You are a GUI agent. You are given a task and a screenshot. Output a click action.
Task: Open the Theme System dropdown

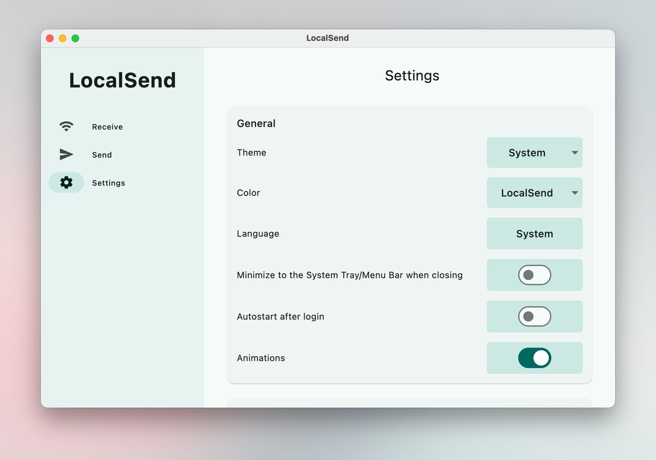click(x=527, y=153)
